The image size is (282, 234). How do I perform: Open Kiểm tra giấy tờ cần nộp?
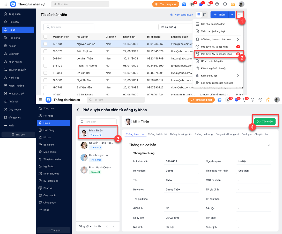coord(213,69)
